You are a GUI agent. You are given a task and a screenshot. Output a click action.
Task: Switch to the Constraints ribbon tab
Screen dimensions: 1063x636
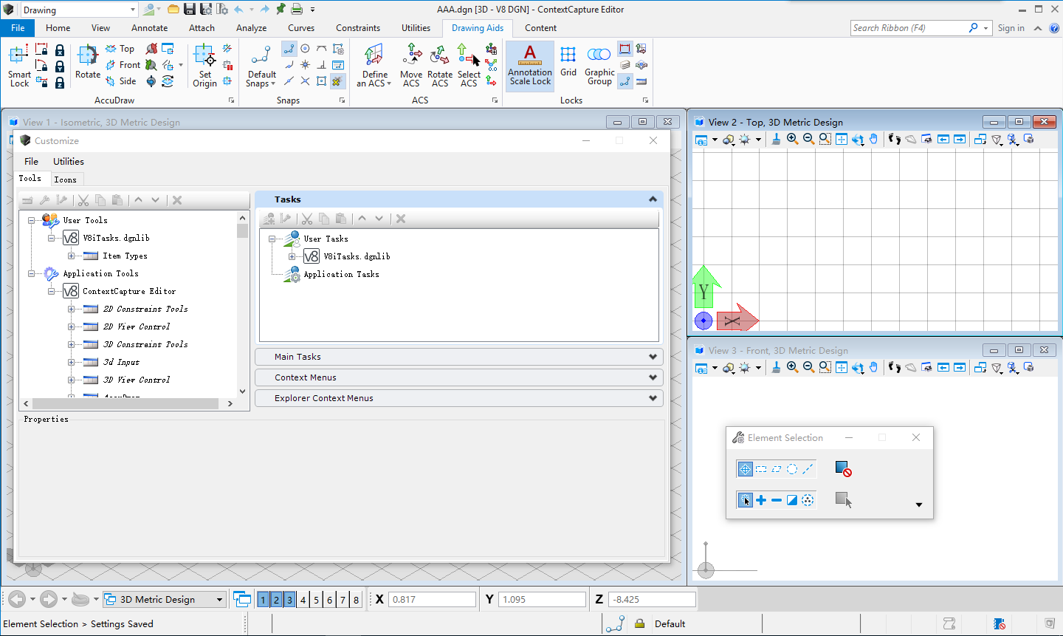point(358,28)
